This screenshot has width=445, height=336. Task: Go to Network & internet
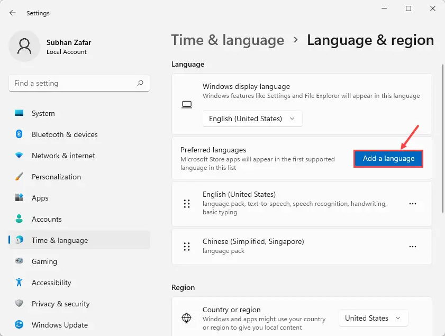click(79, 156)
